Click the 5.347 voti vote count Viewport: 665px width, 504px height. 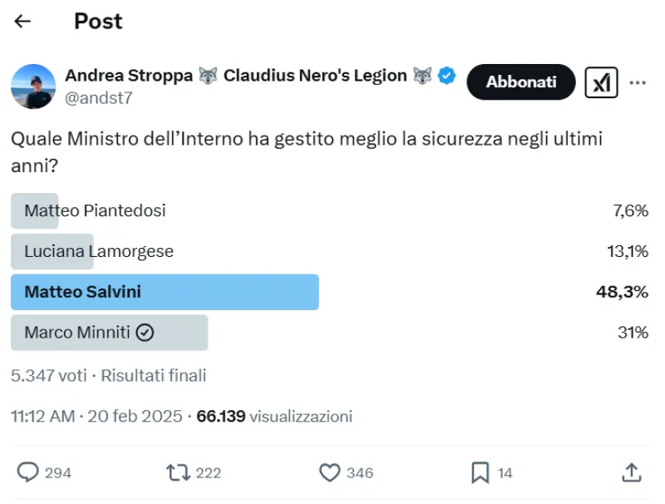click(x=48, y=375)
